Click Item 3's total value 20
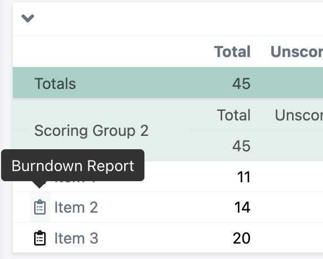The image size is (323, 259). click(241, 238)
